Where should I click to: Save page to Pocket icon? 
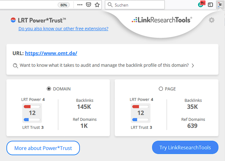(88, 5)
